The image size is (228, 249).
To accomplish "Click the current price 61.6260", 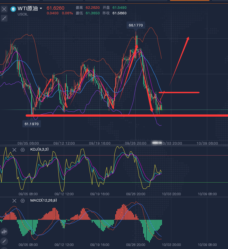I will click(55, 8).
